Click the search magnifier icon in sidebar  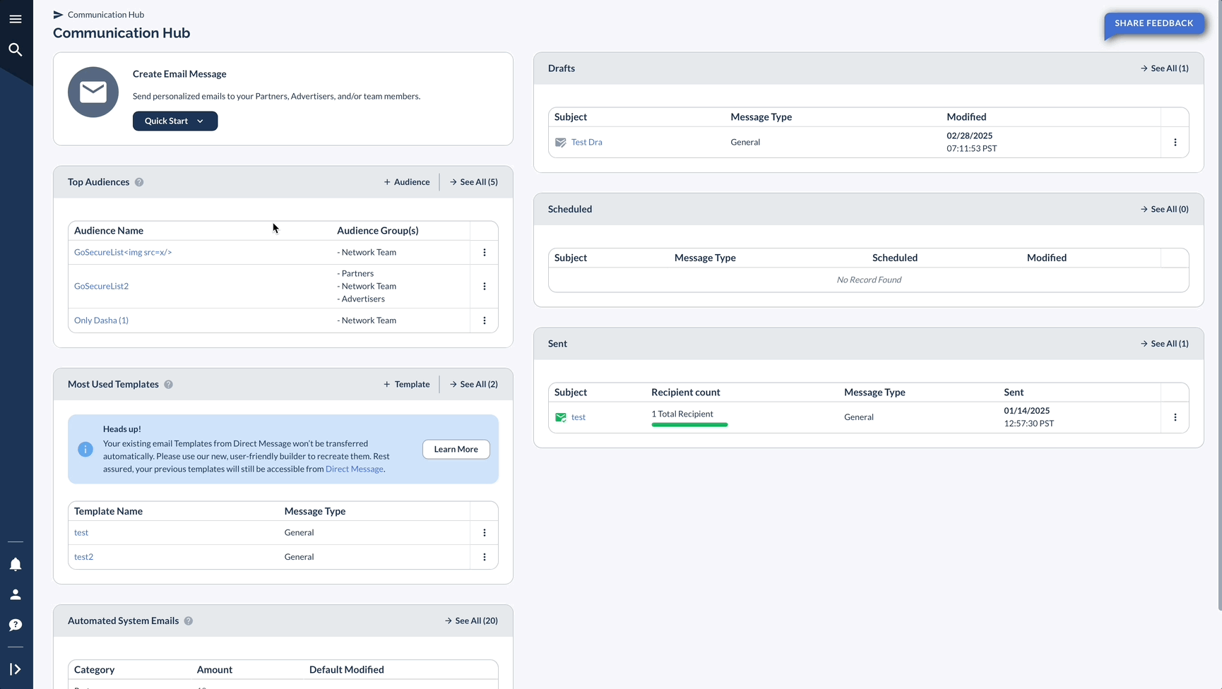point(16,49)
